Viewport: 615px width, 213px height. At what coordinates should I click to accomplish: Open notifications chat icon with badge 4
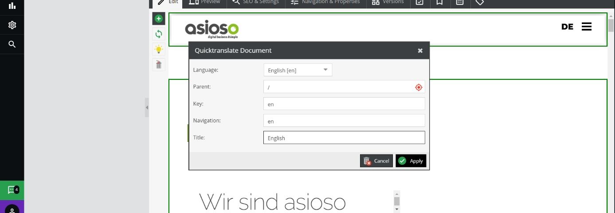[12, 190]
